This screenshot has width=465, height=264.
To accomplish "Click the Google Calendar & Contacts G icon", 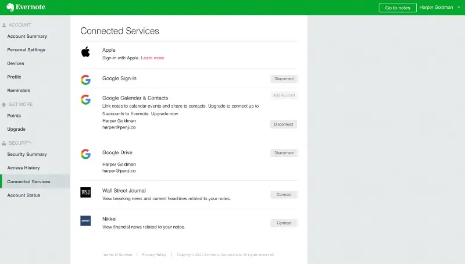I will [x=85, y=99].
